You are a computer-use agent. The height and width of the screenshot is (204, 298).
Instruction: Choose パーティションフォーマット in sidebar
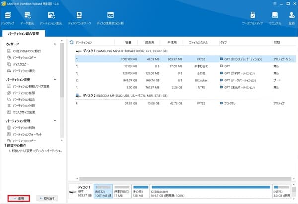point(24,134)
